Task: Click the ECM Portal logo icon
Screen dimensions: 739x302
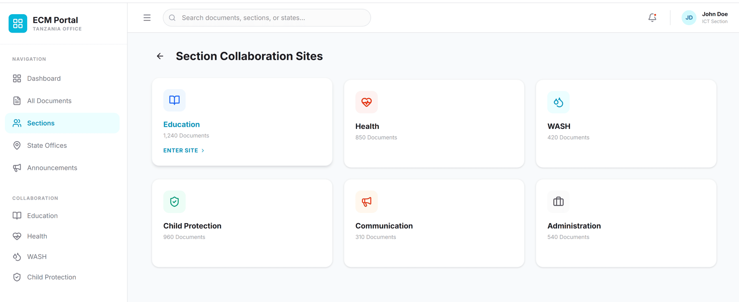Action: [x=18, y=23]
